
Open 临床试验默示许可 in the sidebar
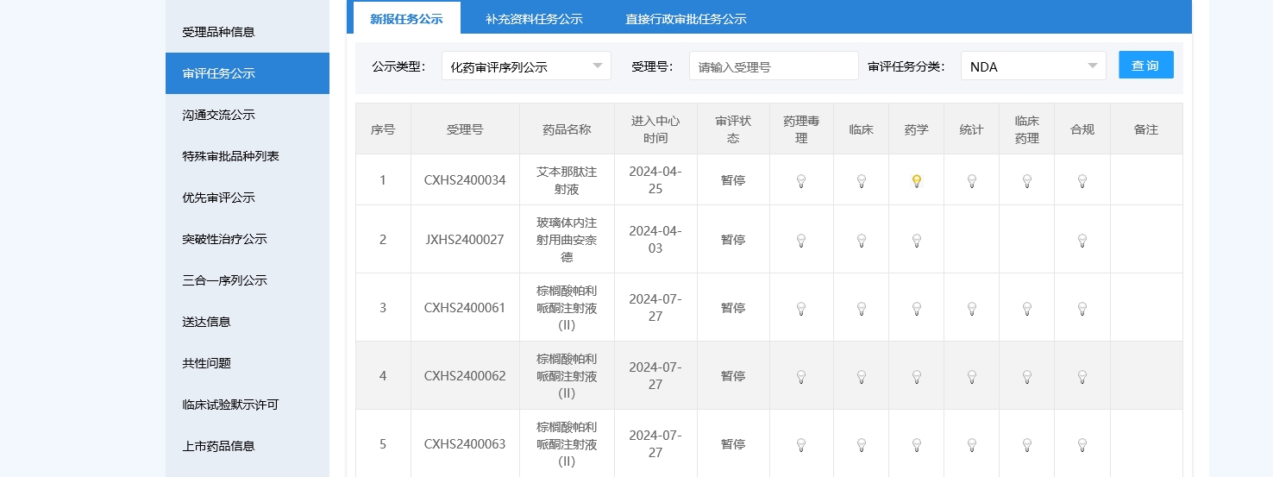pyautogui.click(x=248, y=405)
